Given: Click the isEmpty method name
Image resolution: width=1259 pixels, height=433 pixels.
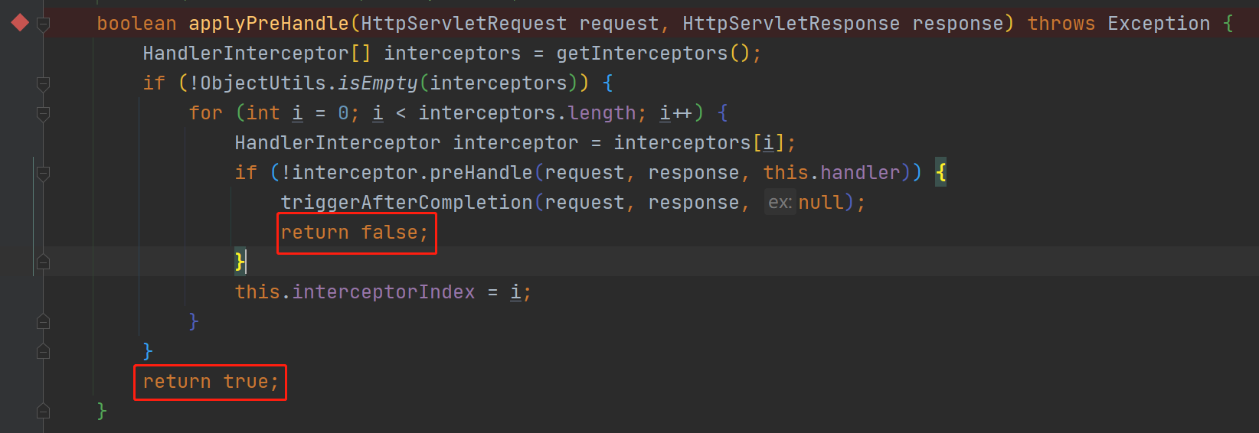Looking at the screenshot, I should [x=378, y=83].
